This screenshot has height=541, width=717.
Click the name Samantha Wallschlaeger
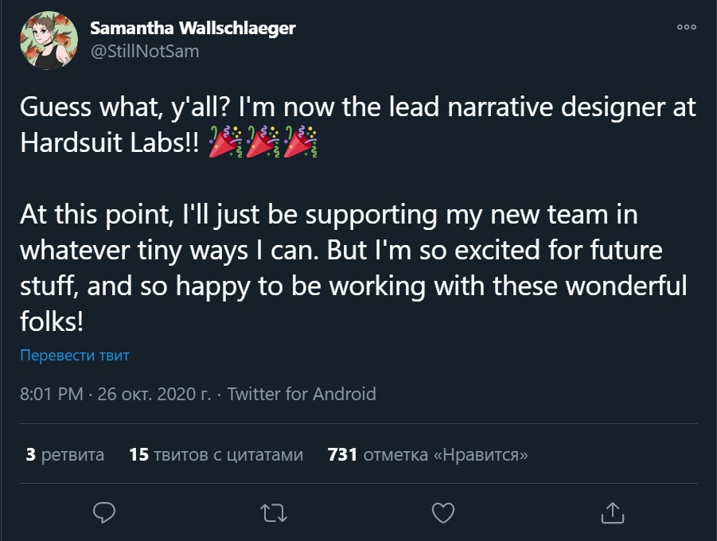[193, 28]
